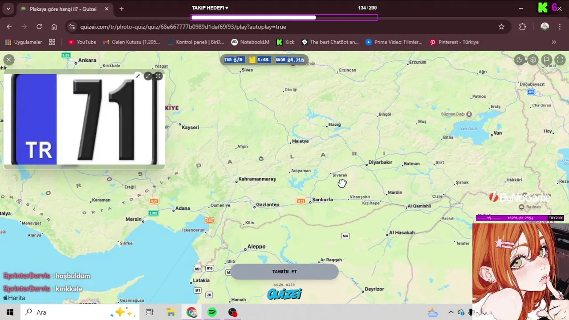Open tab search dropdown in Chrome

pos(8,8)
